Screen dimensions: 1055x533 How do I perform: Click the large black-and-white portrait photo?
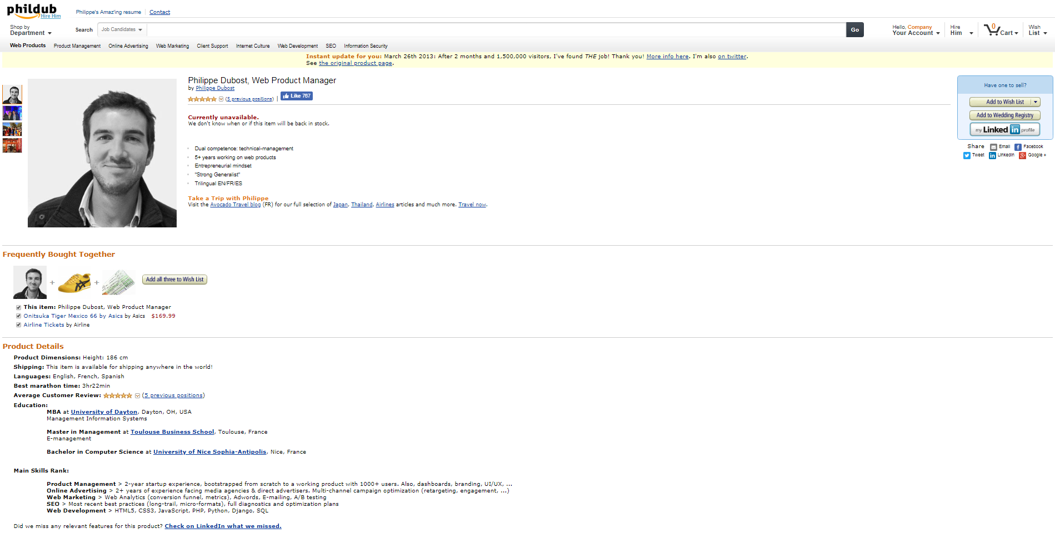[102, 153]
